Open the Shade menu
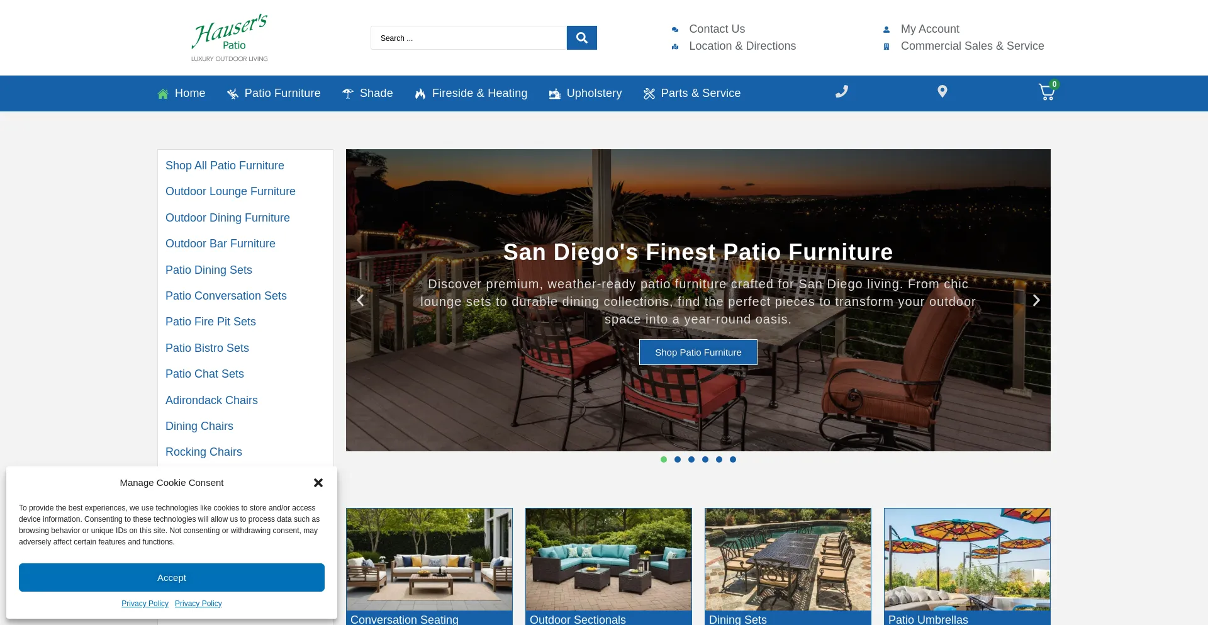 (x=376, y=93)
